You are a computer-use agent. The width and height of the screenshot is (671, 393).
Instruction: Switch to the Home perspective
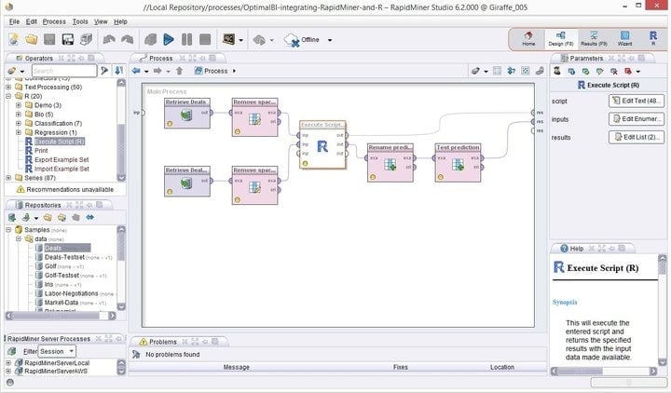coord(528,39)
